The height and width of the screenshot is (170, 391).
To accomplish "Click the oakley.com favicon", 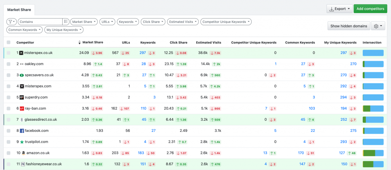I will point(22,64).
